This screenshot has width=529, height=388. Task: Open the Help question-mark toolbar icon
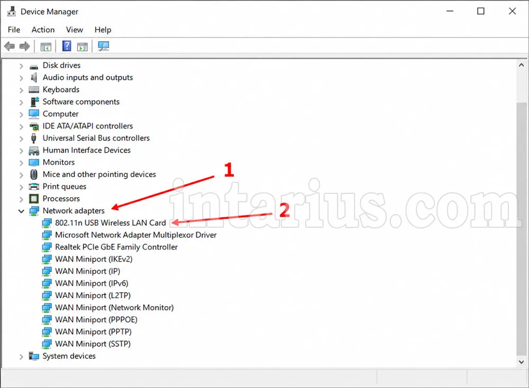67,46
